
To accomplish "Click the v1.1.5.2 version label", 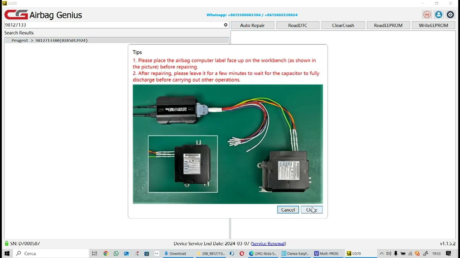I will pos(447,244).
